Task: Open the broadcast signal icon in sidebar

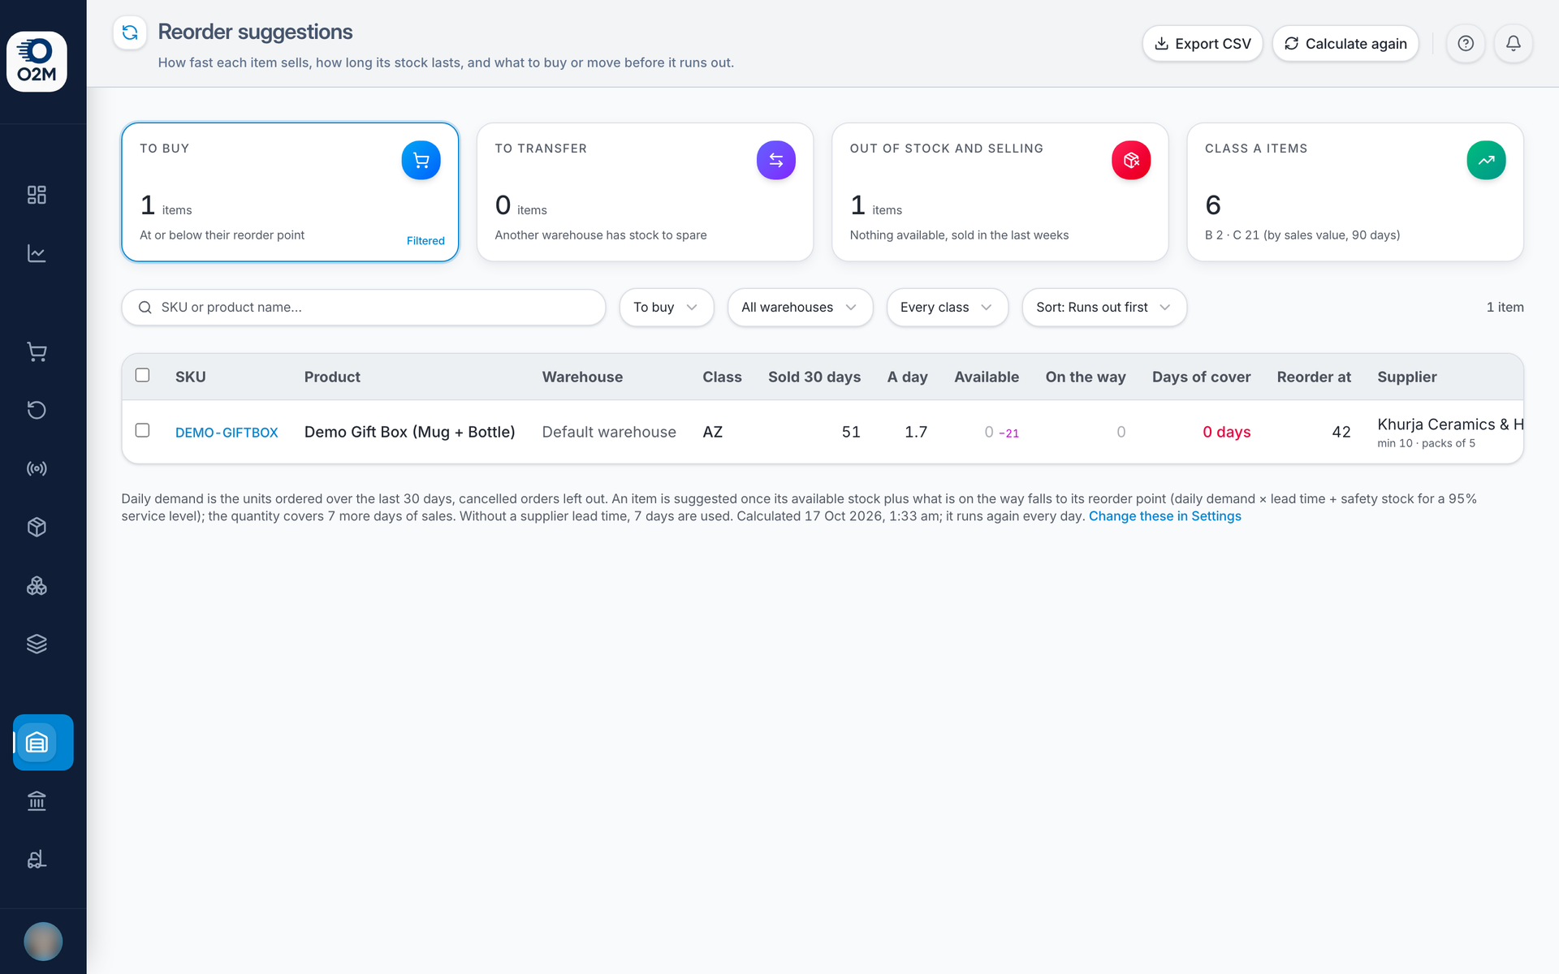Action: (37, 468)
